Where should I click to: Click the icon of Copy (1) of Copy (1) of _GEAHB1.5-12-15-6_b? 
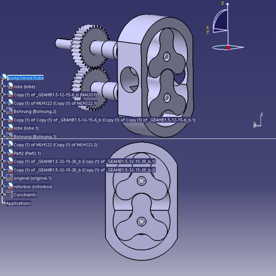10,119
